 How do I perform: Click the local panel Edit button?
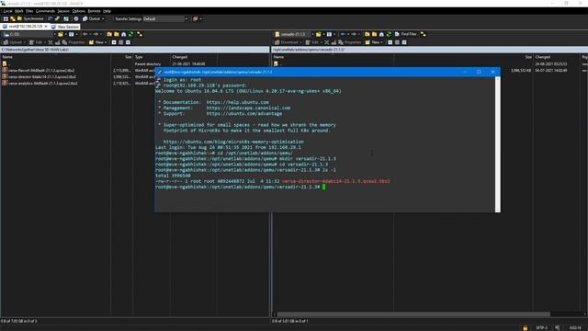(36, 42)
